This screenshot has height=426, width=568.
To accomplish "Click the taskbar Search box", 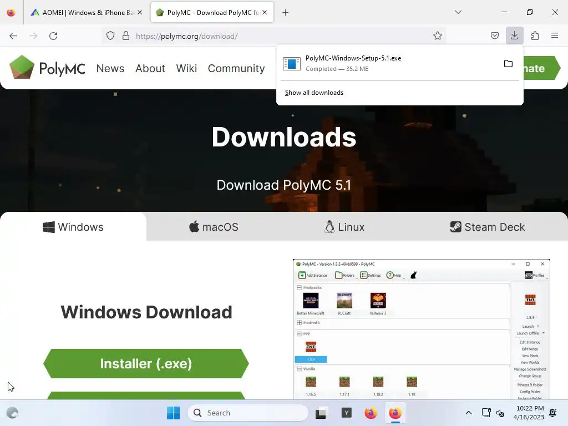I will (x=248, y=413).
